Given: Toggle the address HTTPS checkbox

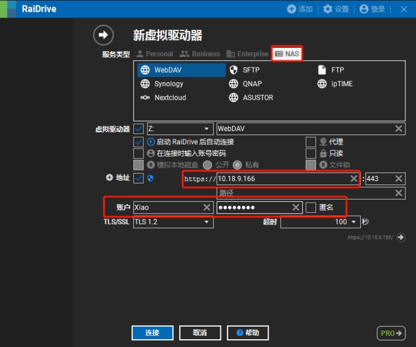Looking at the screenshot, I should 138,178.
